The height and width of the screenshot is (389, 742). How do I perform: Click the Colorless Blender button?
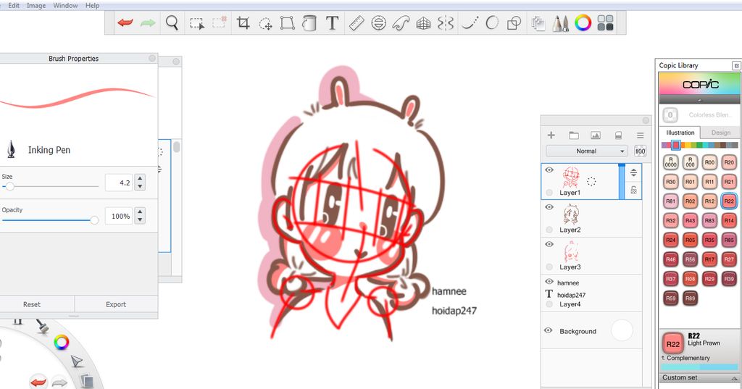tap(670, 115)
